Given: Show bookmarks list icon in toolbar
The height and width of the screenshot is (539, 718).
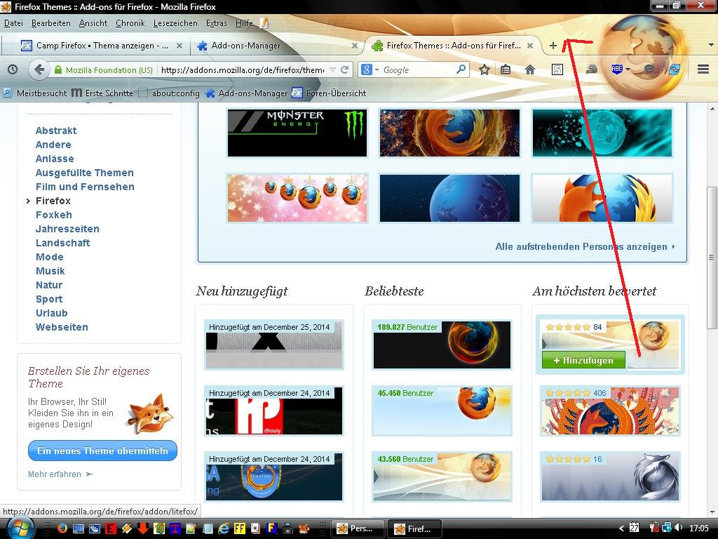Looking at the screenshot, I should click(506, 69).
